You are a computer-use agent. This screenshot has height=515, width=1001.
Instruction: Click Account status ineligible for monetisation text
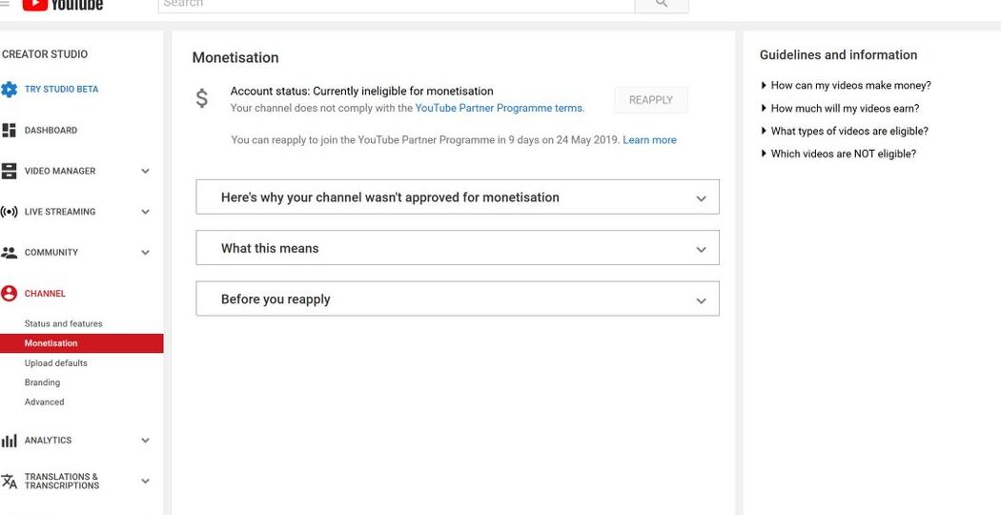coord(361,92)
